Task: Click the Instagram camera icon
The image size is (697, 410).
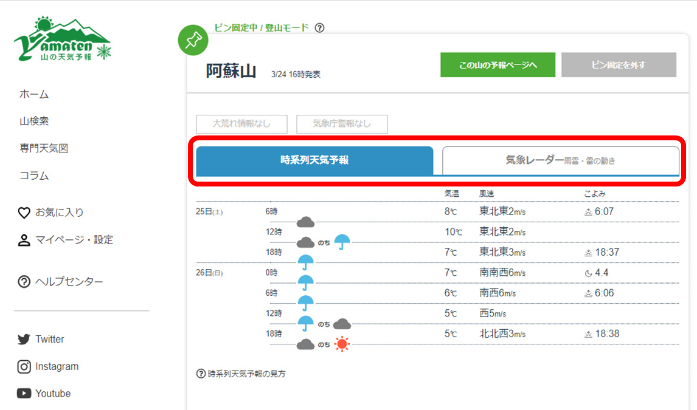Action: [24, 366]
